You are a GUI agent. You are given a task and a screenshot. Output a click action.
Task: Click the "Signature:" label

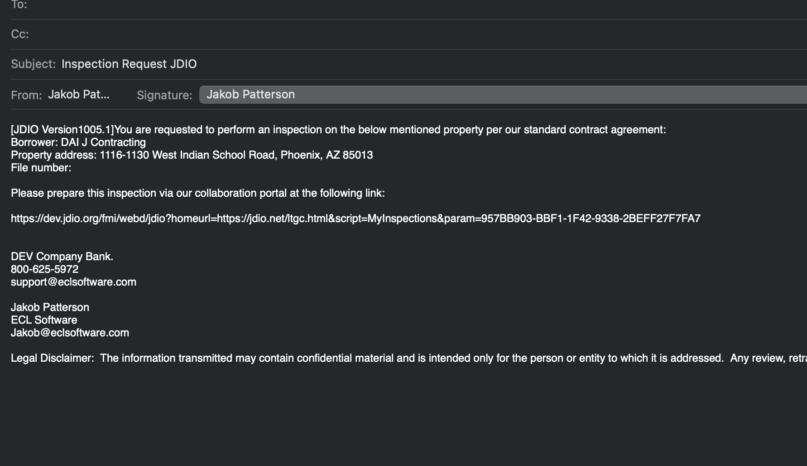164,95
